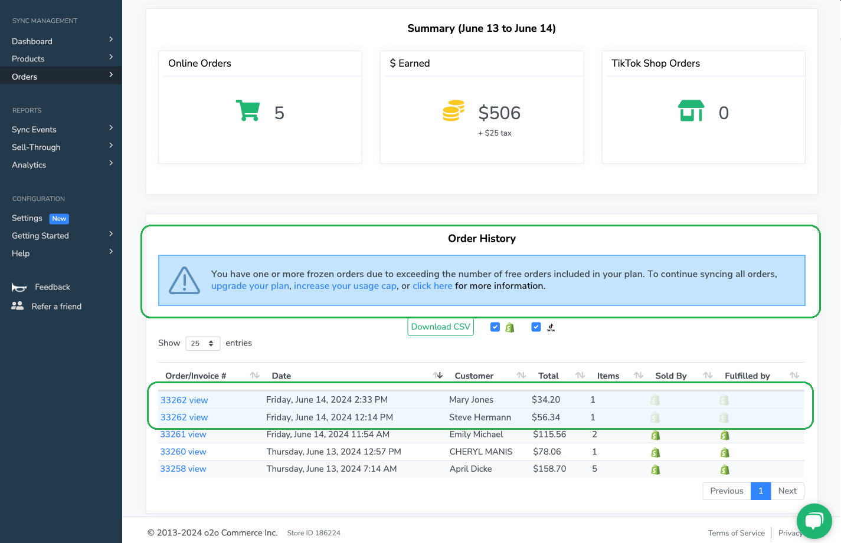The image size is (841, 543).
Task: Expand the Analytics chevron
Action: (111, 163)
